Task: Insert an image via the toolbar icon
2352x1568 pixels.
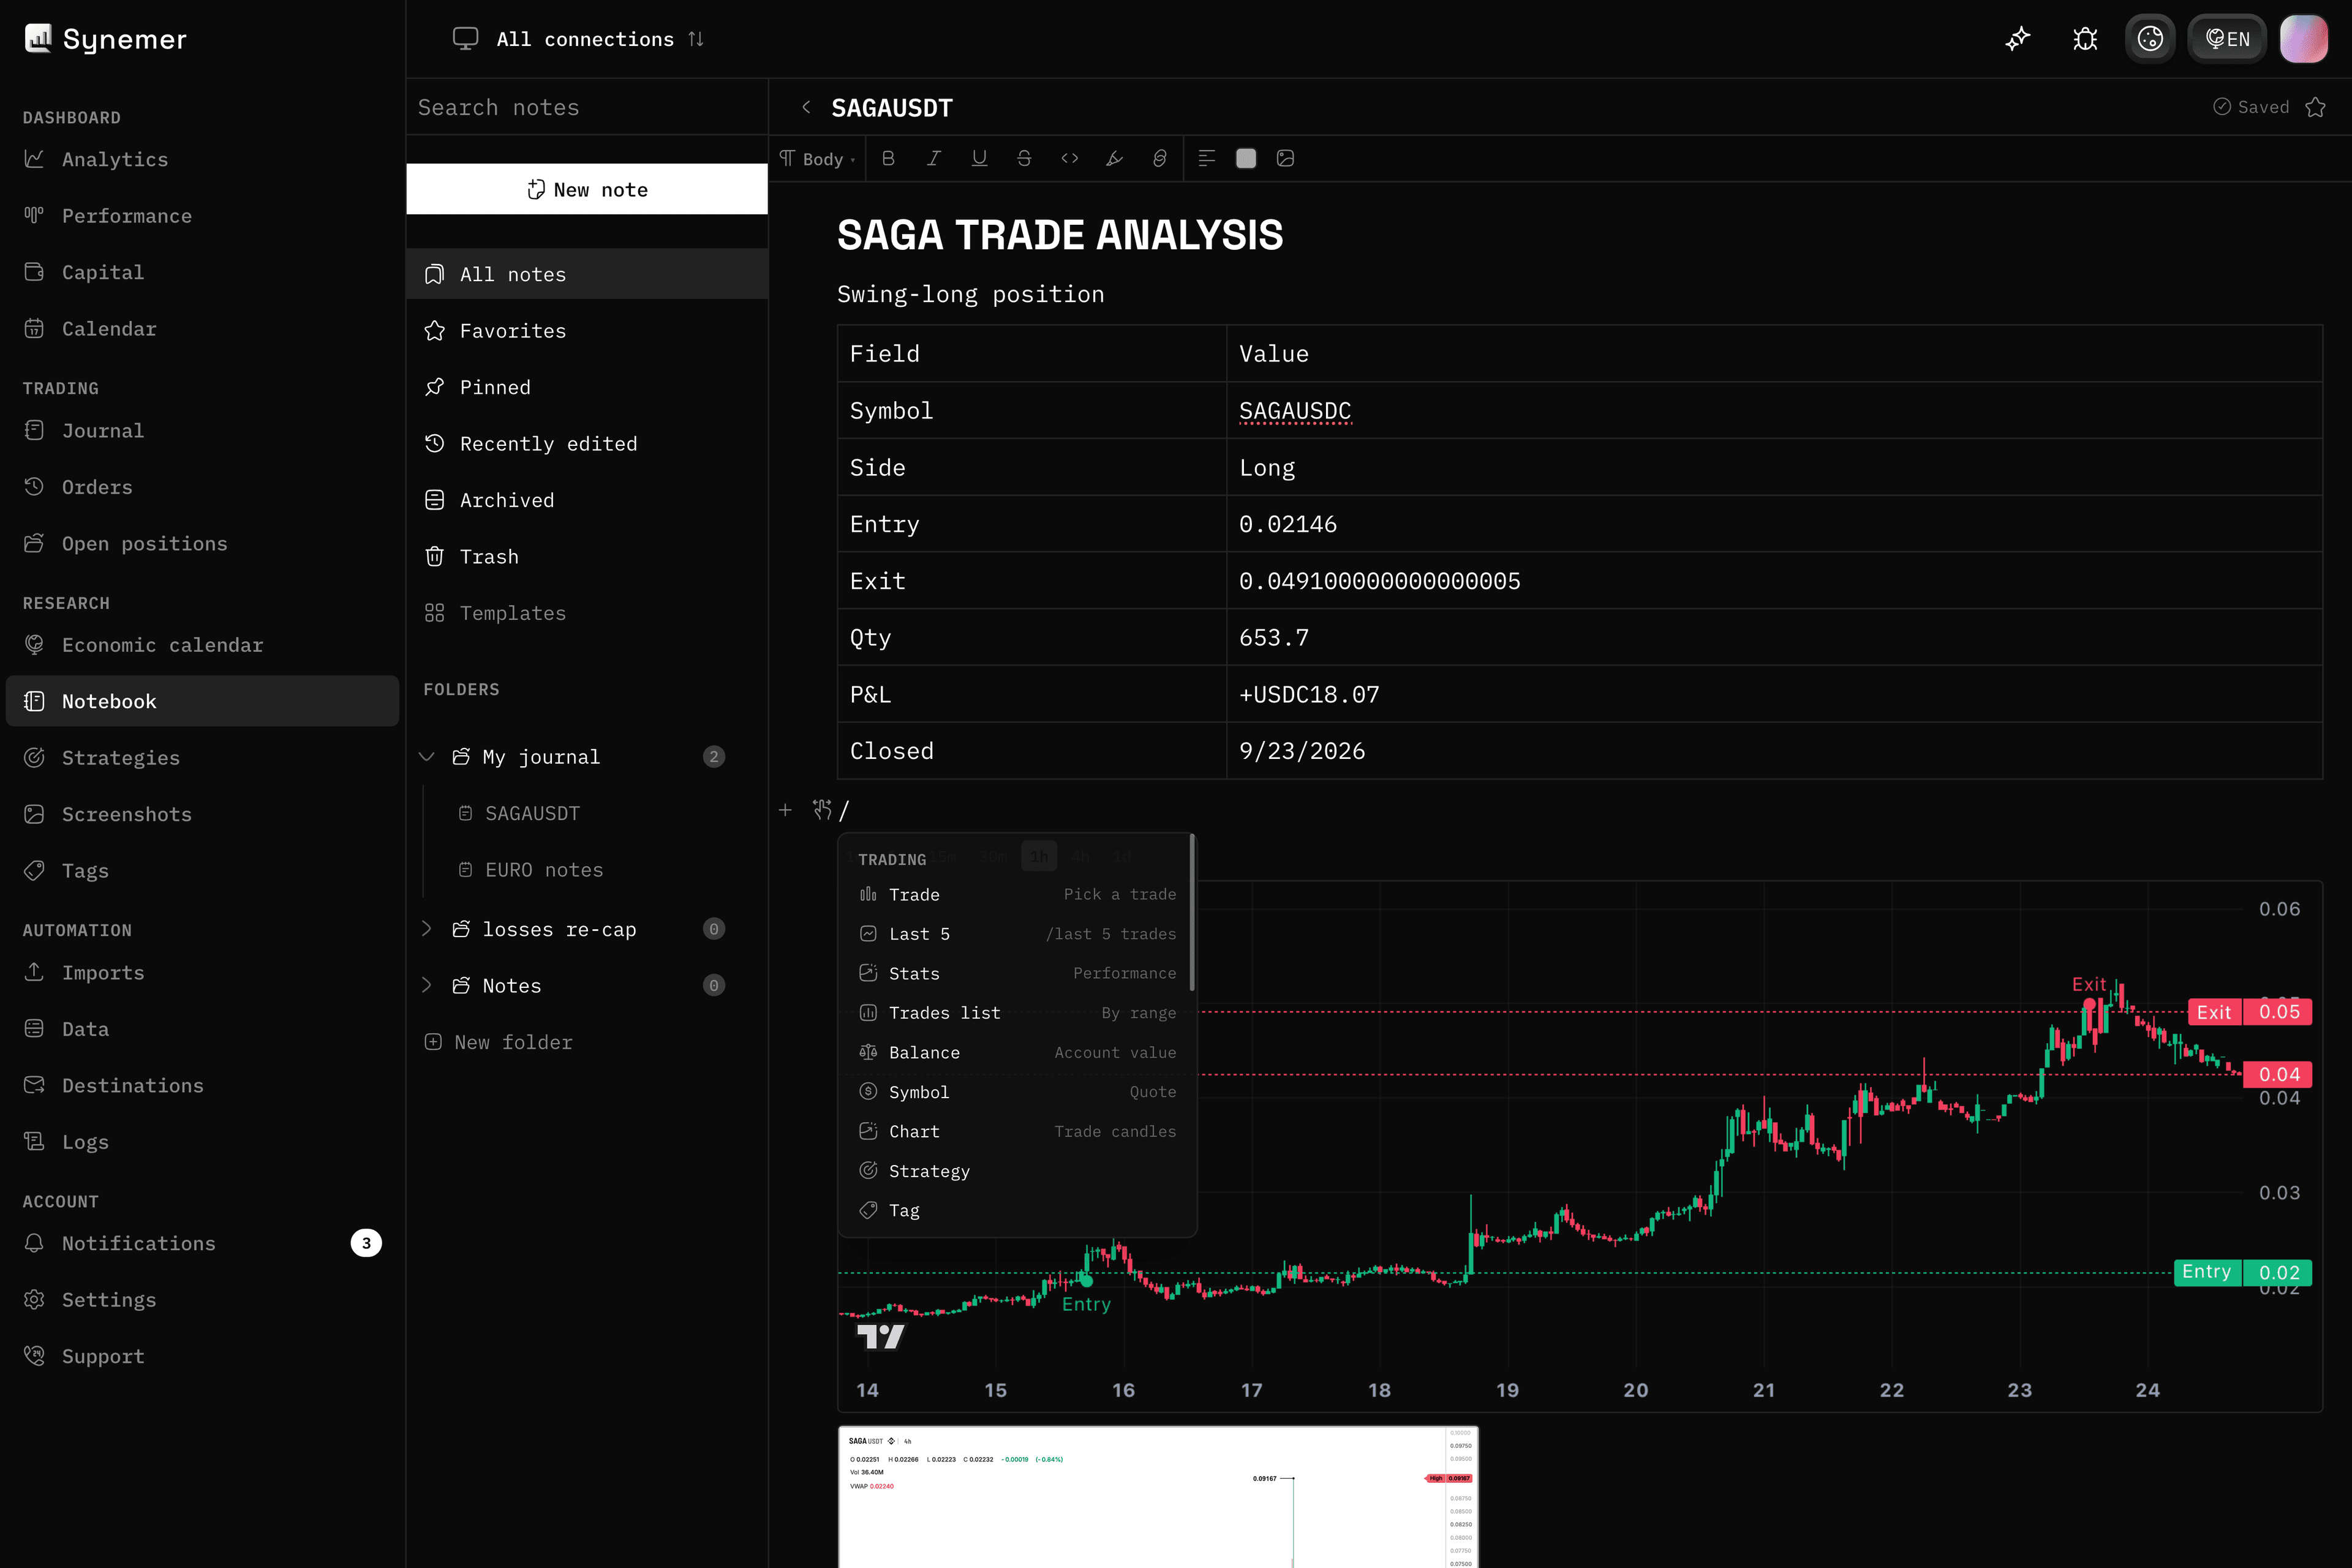Action: (x=1286, y=158)
